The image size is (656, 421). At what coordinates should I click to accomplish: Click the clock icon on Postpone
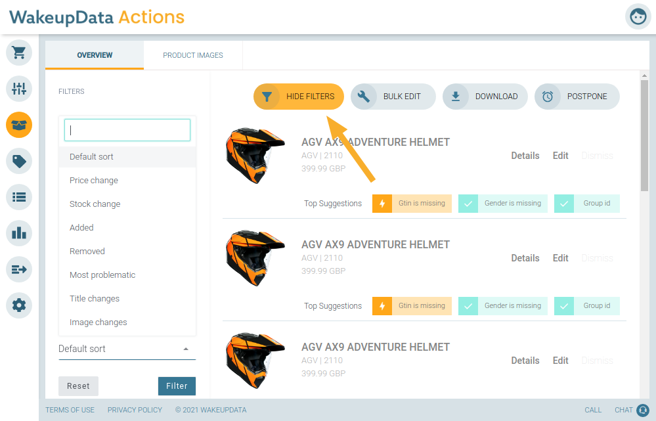coord(548,97)
